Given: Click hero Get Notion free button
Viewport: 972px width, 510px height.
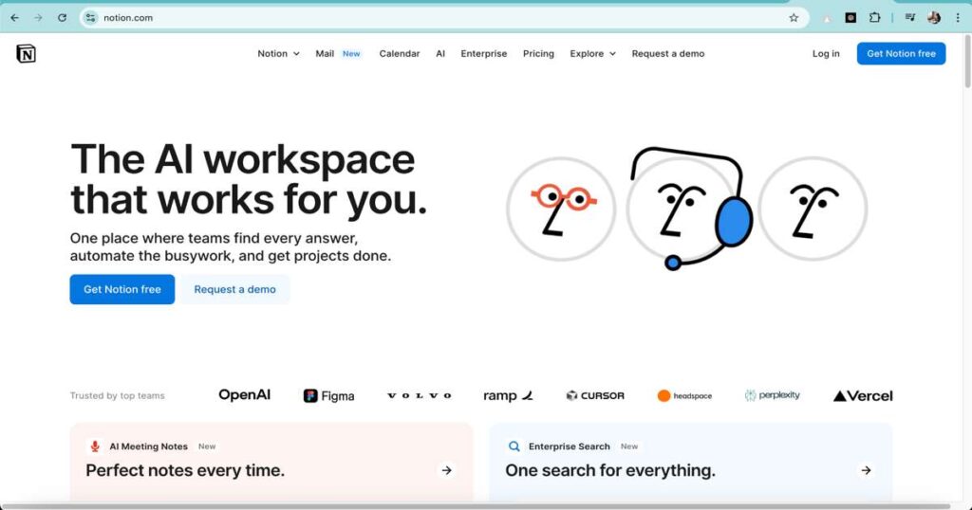Looking at the screenshot, I should pos(122,289).
